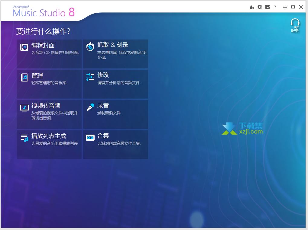Image resolution: width=308 pixels, height=230 pixels.
Task: Click the 抓取 & 刻录 flaming disc icon
Action: 90,47
